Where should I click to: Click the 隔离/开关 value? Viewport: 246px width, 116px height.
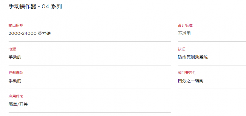18,104
